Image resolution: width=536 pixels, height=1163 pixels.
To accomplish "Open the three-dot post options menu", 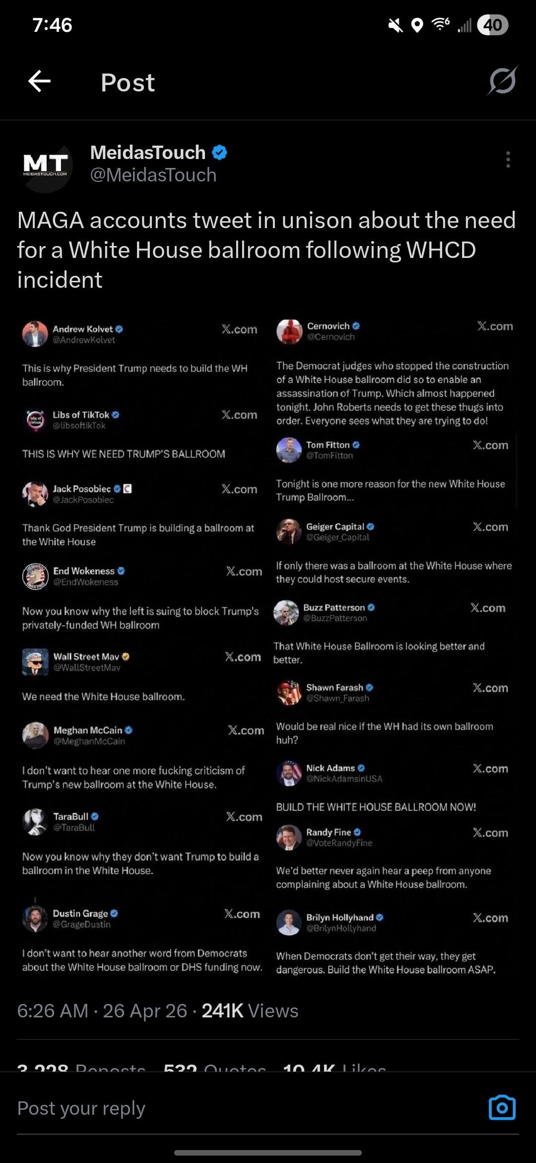I will pyautogui.click(x=508, y=160).
